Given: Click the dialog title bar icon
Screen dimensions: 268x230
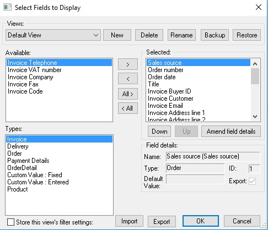Looking at the screenshot, I should 8,7.
